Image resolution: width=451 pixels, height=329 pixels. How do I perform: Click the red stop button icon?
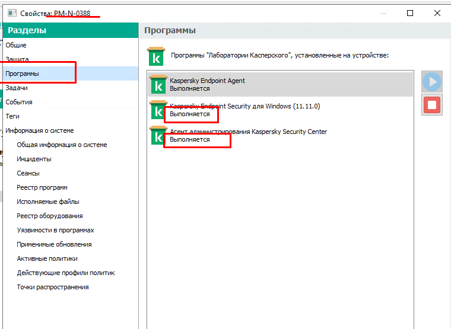pyautogui.click(x=432, y=105)
